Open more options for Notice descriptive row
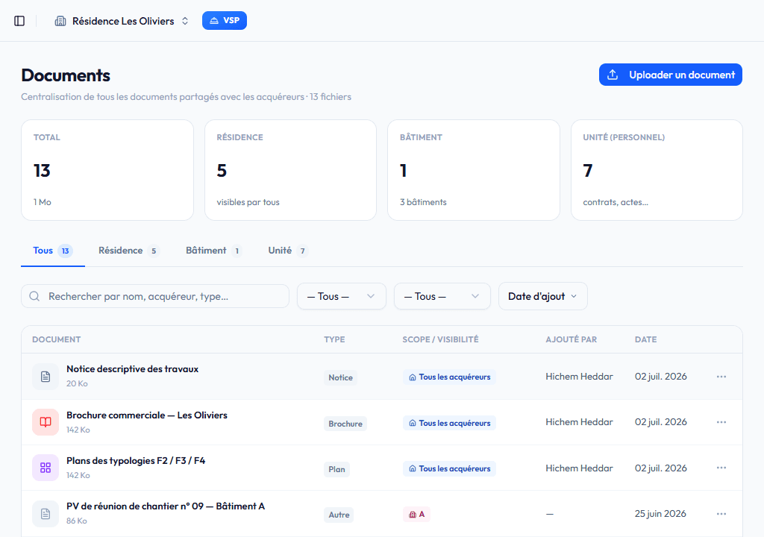Viewport: 764px width, 537px height. point(721,377)
